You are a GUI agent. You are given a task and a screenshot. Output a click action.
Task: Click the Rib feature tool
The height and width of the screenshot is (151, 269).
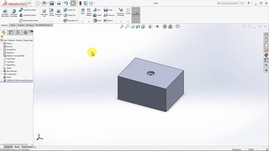click(97, 10)
